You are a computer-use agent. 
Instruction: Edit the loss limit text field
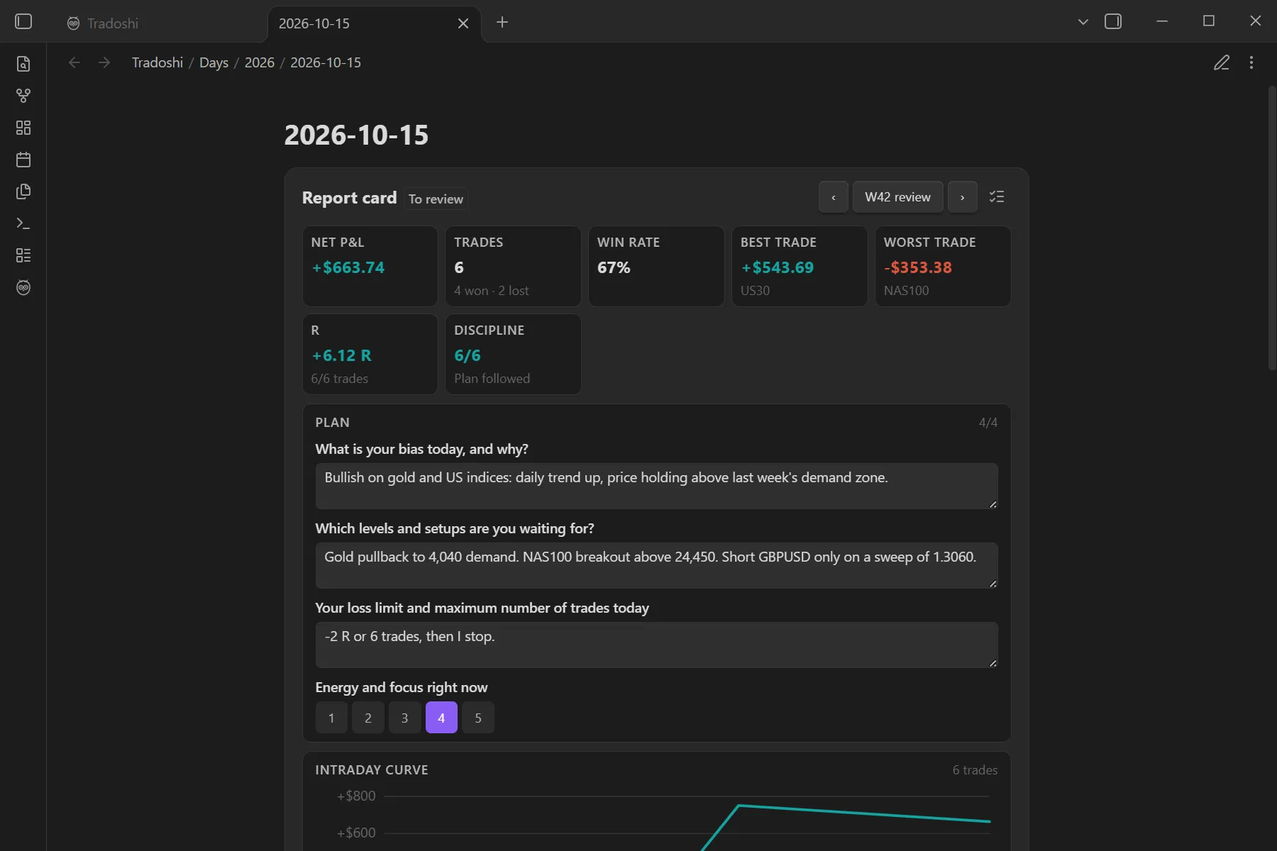point(657,645)
